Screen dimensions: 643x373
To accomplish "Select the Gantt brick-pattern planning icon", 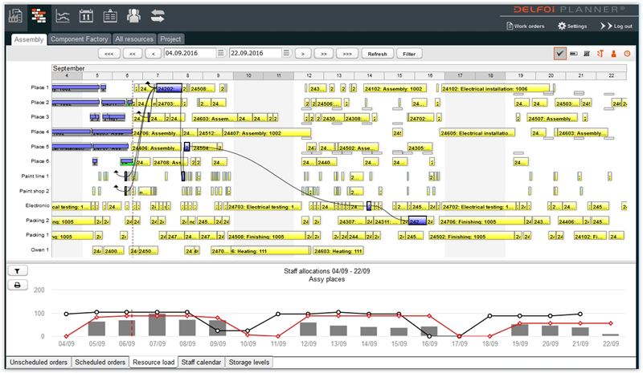I will coord(39,15).
